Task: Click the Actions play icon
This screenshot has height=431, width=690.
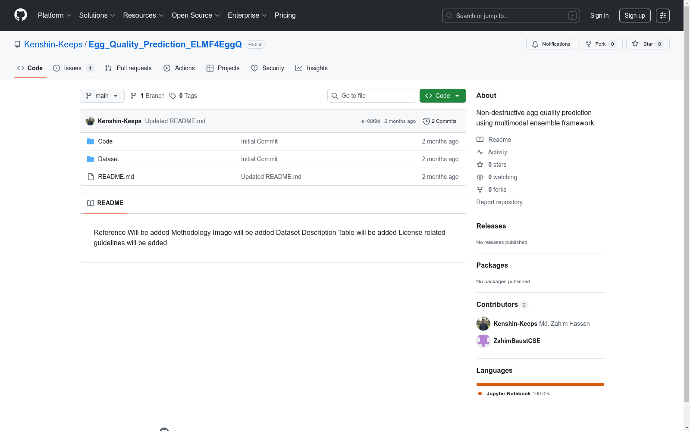Action: (167, 68)
